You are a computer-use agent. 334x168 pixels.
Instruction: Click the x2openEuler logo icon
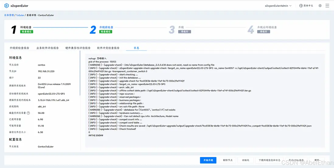click(x=6, y=6)
